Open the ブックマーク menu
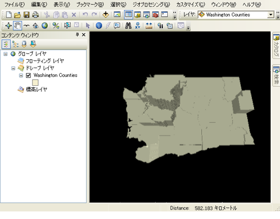 (x=90, y=4)
